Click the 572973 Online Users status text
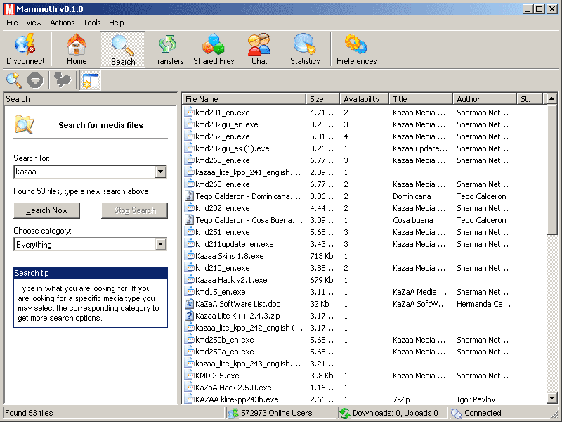The width and height of the screenshot is (562, 422). (x=276, y=413)
